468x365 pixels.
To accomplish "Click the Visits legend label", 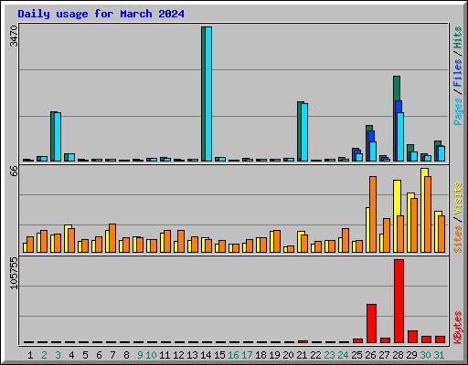I will [x=458, y=199].
